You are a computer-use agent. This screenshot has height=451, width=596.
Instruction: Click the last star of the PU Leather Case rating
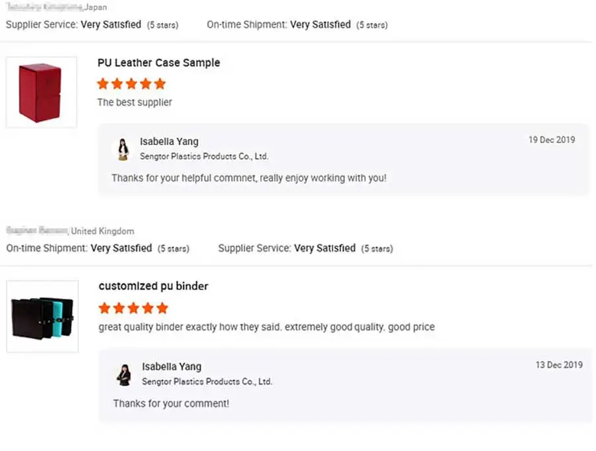click(x=160, y=84)
